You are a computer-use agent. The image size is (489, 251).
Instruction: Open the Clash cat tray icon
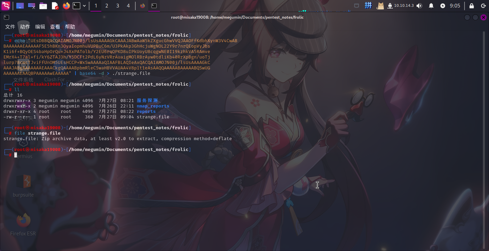(380, 5)
